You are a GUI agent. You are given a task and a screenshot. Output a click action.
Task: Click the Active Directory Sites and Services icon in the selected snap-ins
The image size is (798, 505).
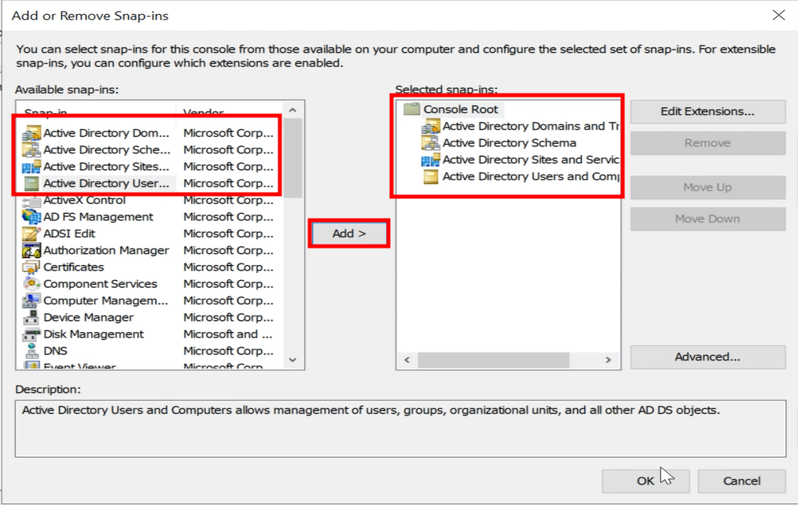click(x=431, y=160)
